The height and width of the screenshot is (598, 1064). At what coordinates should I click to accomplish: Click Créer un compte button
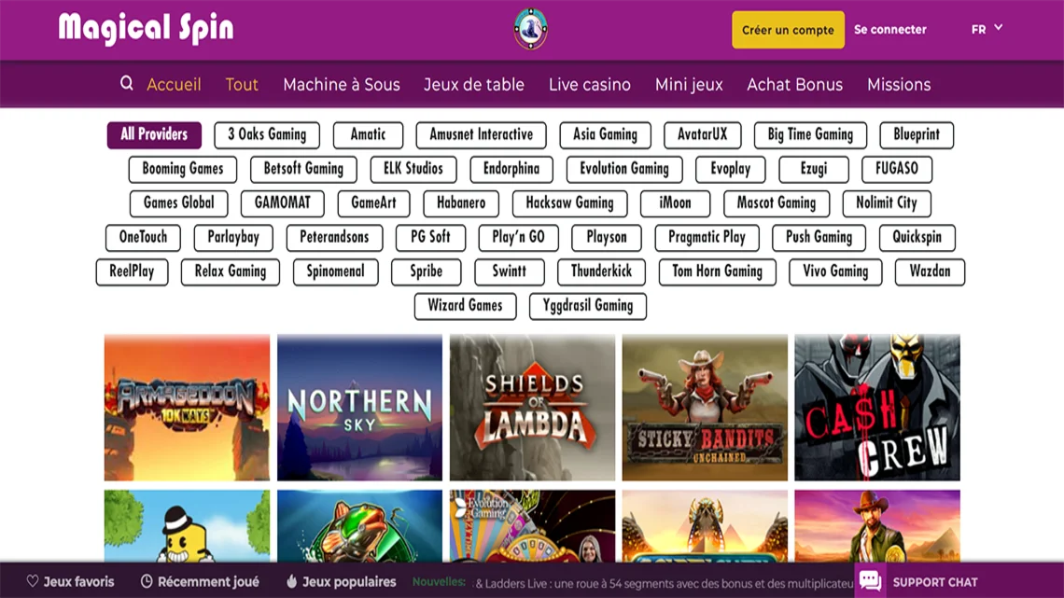[788, 29]
